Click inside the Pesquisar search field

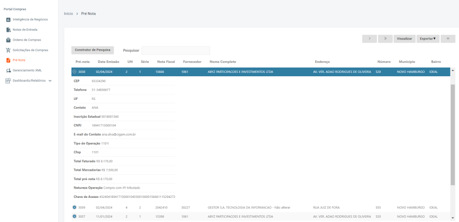[x=176, y=50]
